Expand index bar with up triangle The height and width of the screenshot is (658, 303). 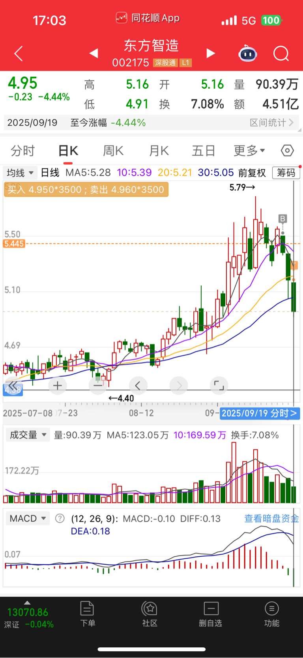[27, 603]
